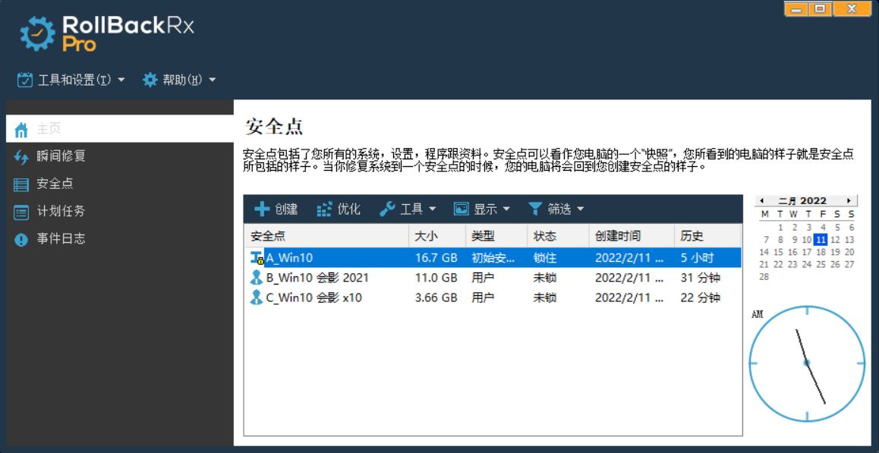Maximize the RollBack Rx window
Image resolution: width=879 pixels, height=453 pixels.
(x=820, y=8)
